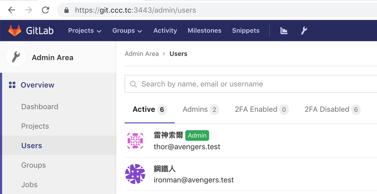Click Users breadcrumb item
This screenshot has height=194, width=377.
(178, 54)
